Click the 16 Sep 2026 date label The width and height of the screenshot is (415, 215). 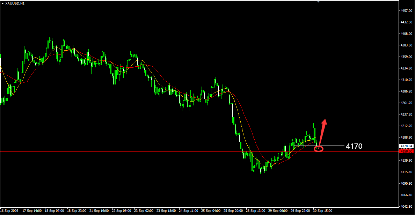tap(9, 211)
